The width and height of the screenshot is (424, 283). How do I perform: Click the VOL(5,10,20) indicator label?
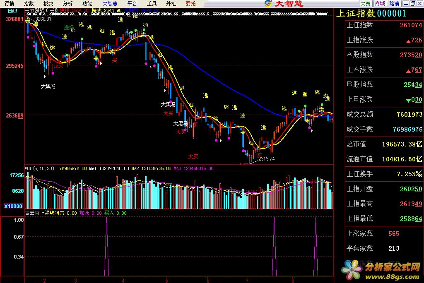(39, 168)
